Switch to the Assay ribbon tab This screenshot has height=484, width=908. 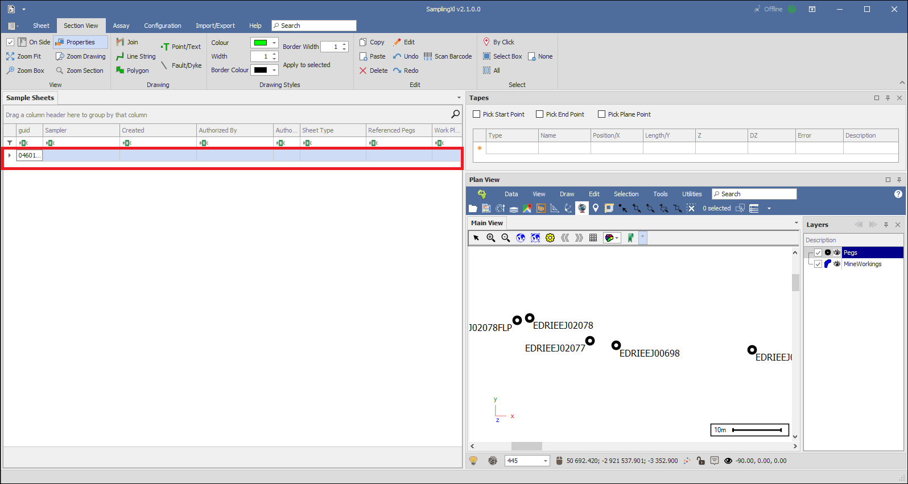121,26
